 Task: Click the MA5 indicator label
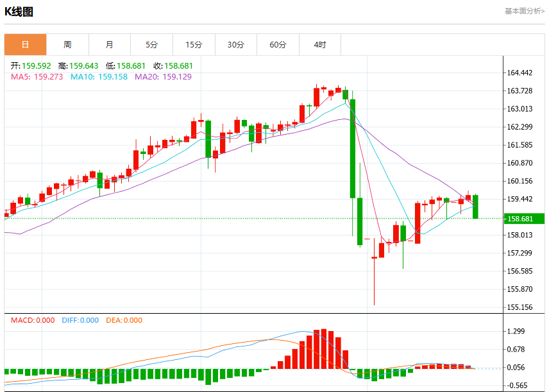(37, 77)
